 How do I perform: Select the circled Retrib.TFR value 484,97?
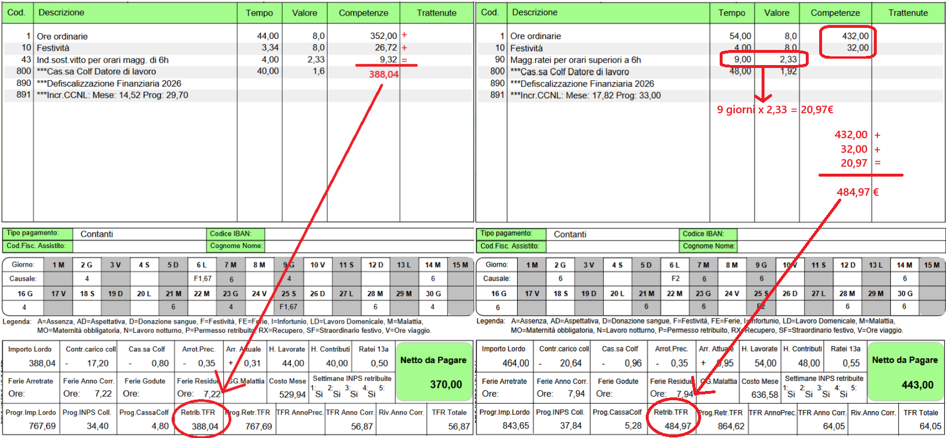[x=677, y=426]
